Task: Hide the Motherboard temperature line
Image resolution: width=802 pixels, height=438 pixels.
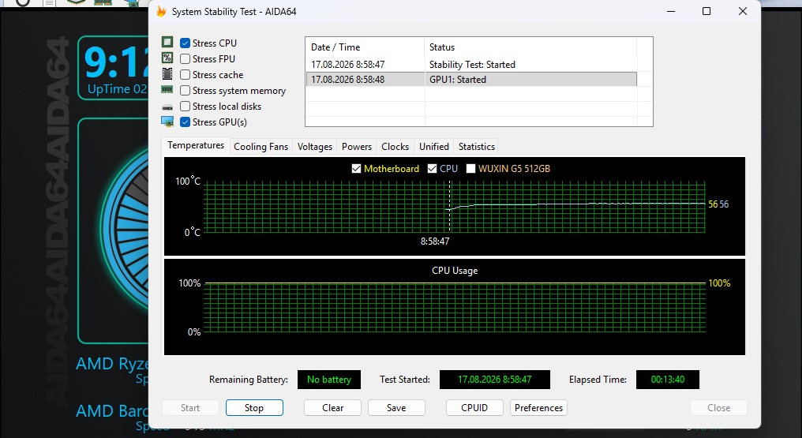Action: (x=357, y=169)
